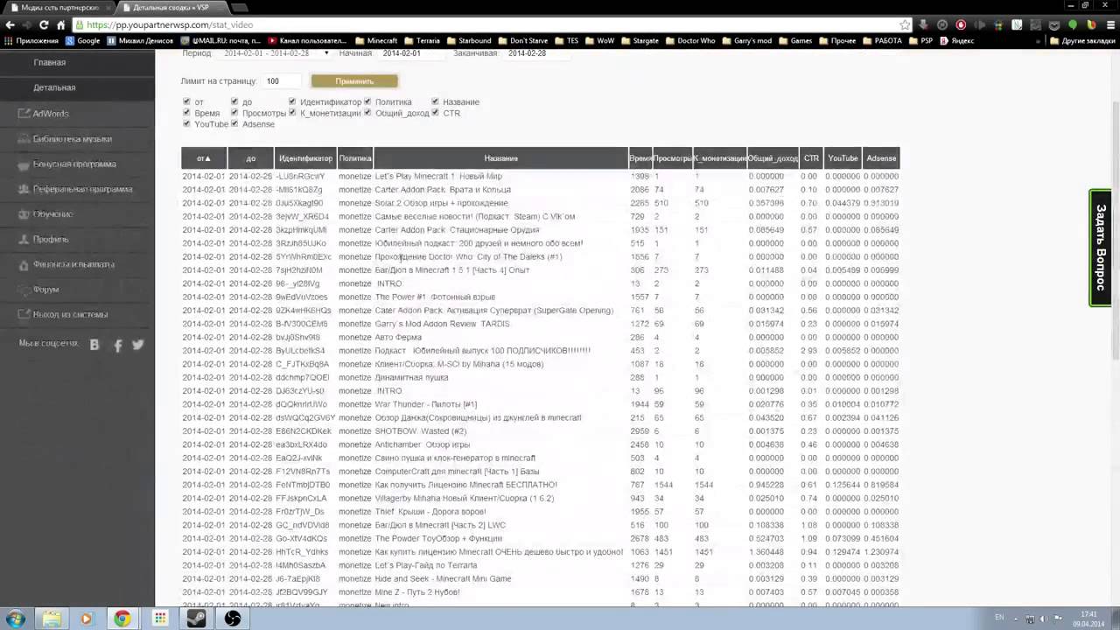
Task: Open Twitter social network icon
Action: pyautogui.click(x=138, y=345)
